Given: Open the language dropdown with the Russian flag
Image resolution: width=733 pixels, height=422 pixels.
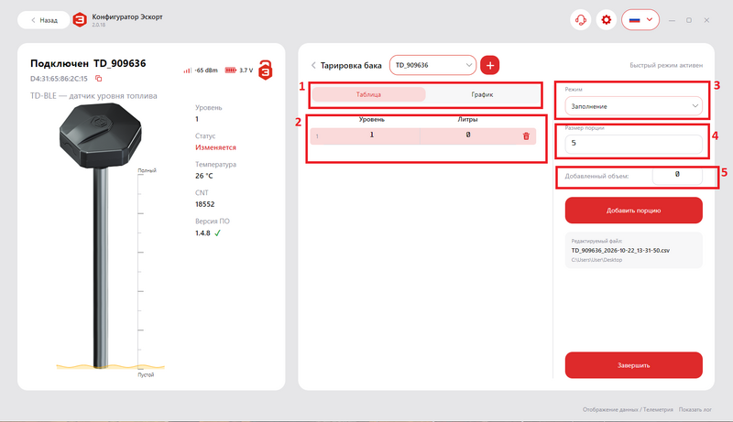Looking at the screenshot, I should [x=640, y=20].
